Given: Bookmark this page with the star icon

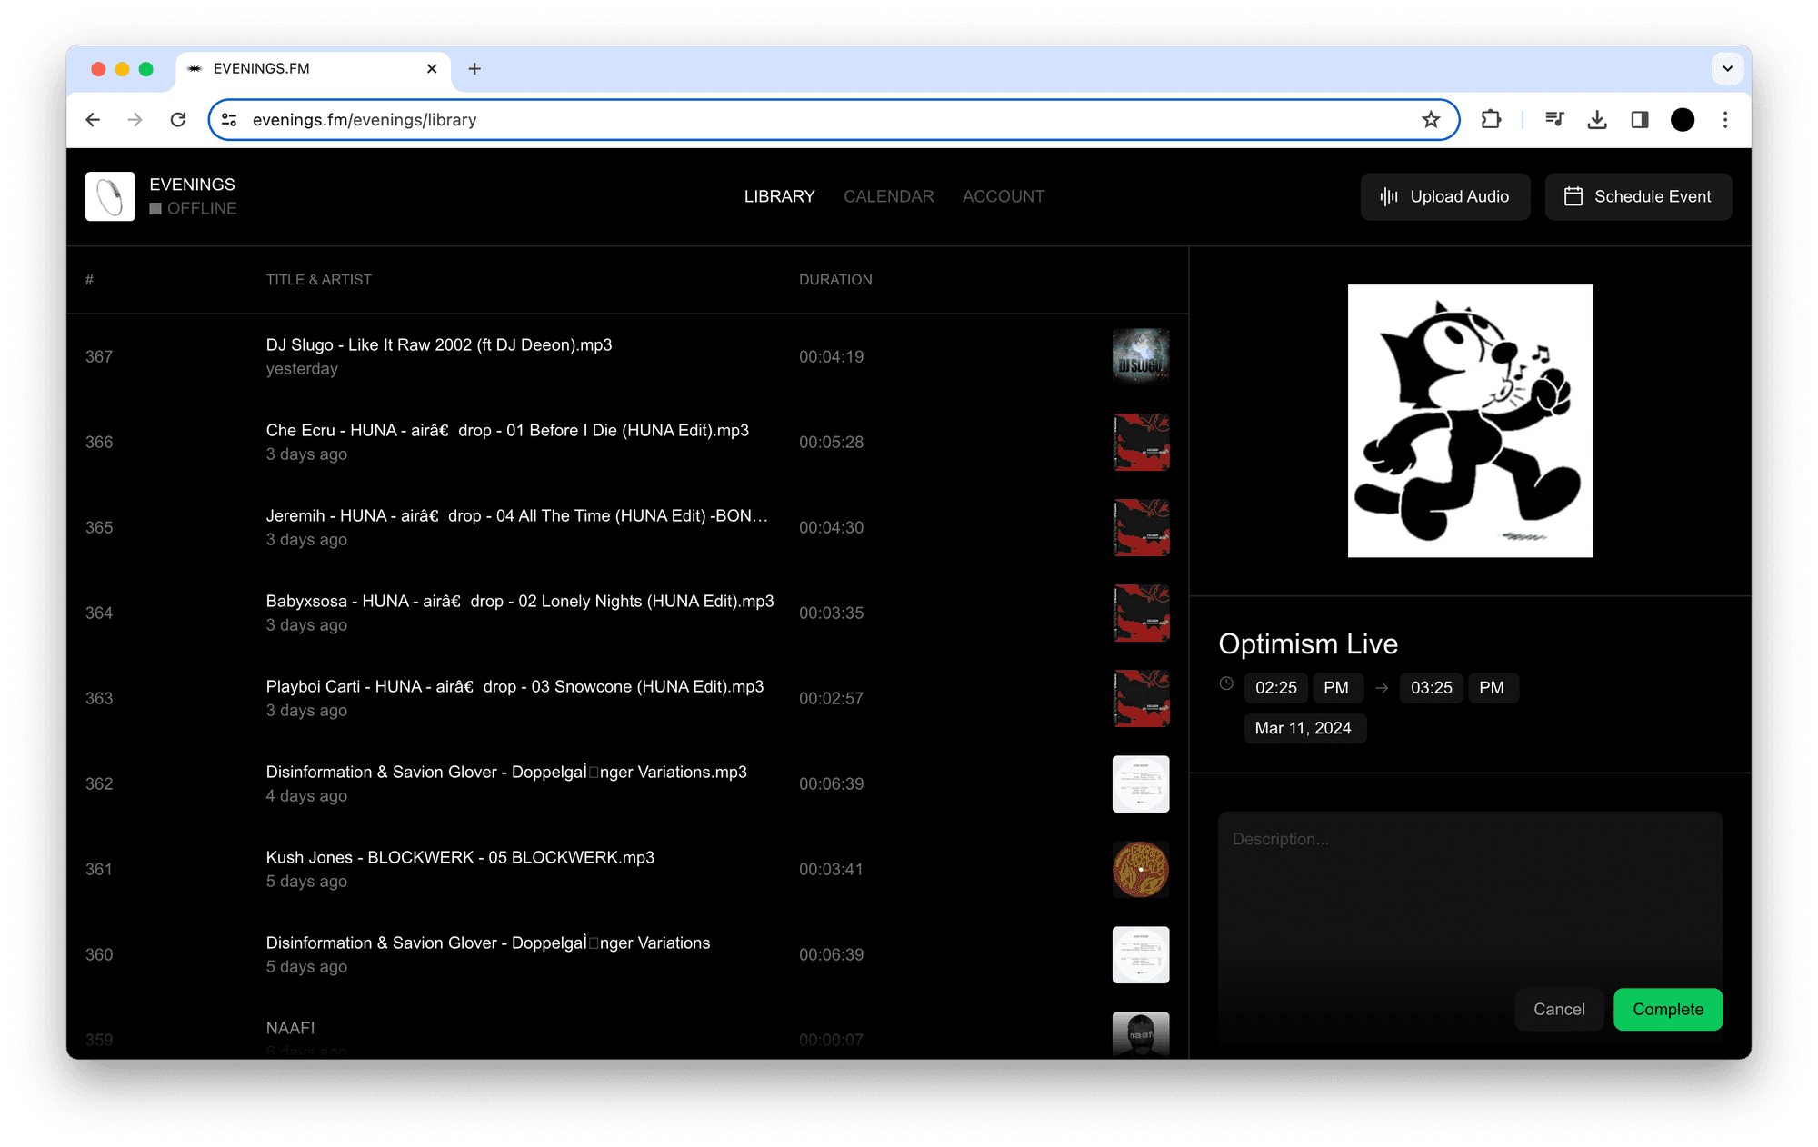Looking at the screenshot, I should point(1431,120).
